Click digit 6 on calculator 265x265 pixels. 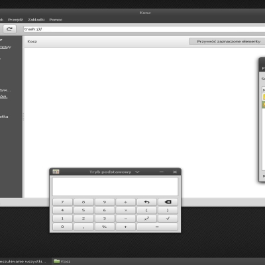tap(105, 210)
